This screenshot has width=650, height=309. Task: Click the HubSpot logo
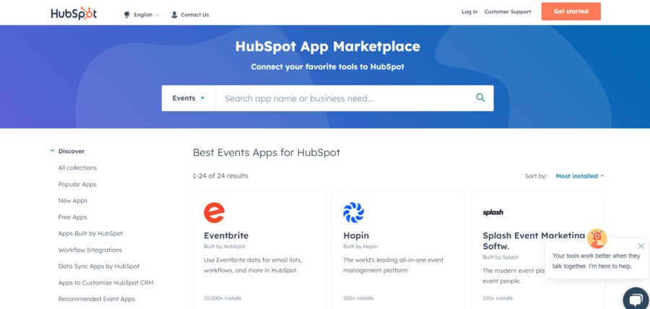pyautogui.click(x=74, y=13)
